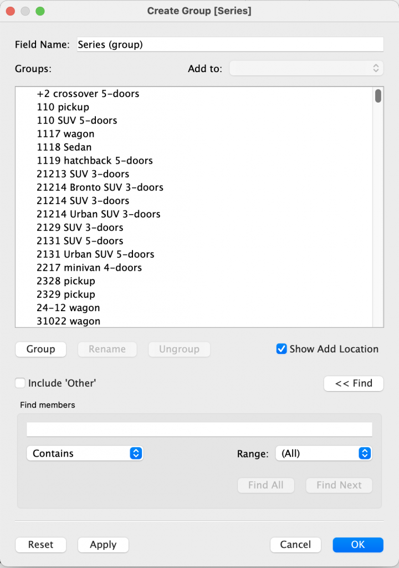
Task: Click the Group button
Action: click(40, 349)
